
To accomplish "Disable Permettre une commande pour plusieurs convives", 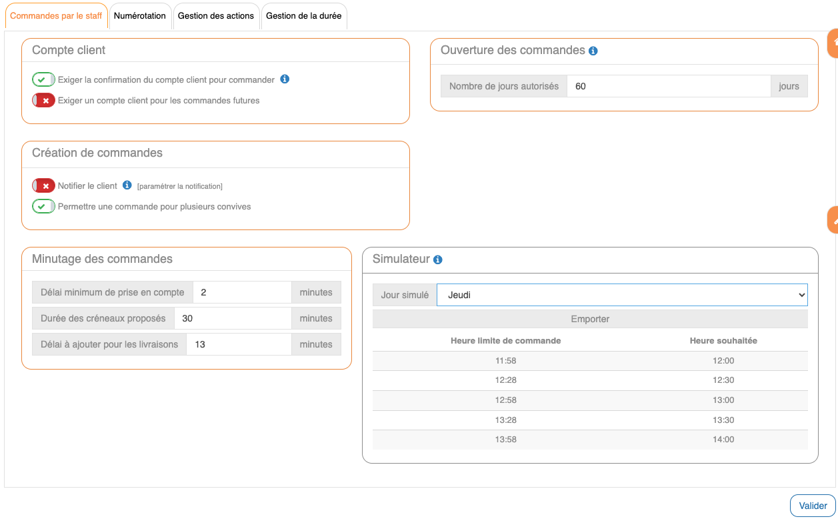I will [x=43, y=207].
